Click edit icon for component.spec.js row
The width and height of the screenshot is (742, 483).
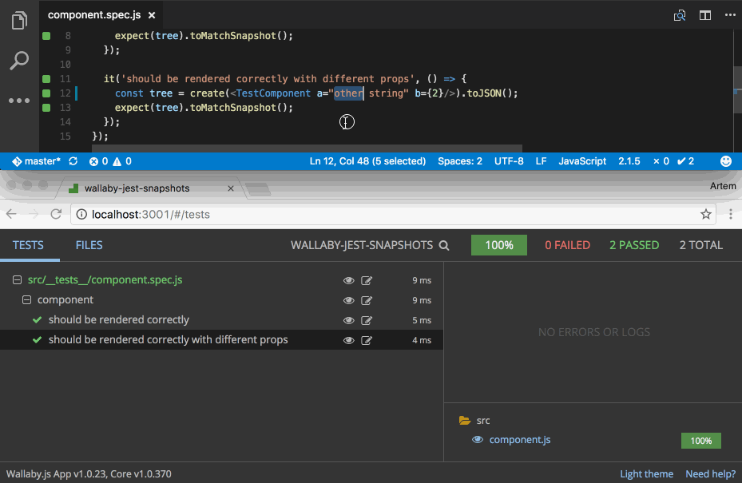[x=367, y=280]
